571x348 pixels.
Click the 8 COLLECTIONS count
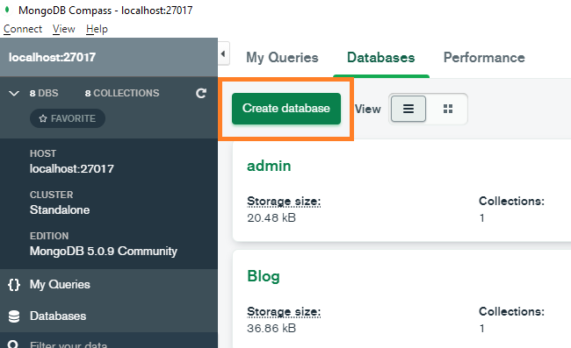pos(122,94)
